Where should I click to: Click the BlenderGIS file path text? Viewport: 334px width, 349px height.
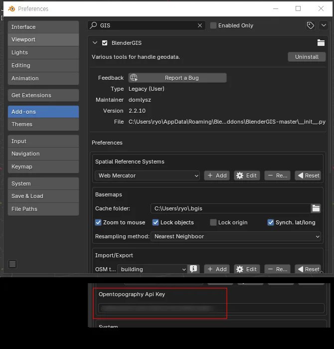227,122
